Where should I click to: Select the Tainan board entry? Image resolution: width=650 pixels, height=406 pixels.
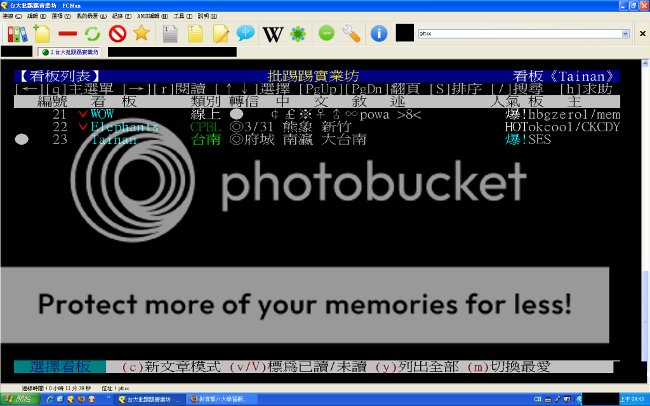tap(114, 140)
